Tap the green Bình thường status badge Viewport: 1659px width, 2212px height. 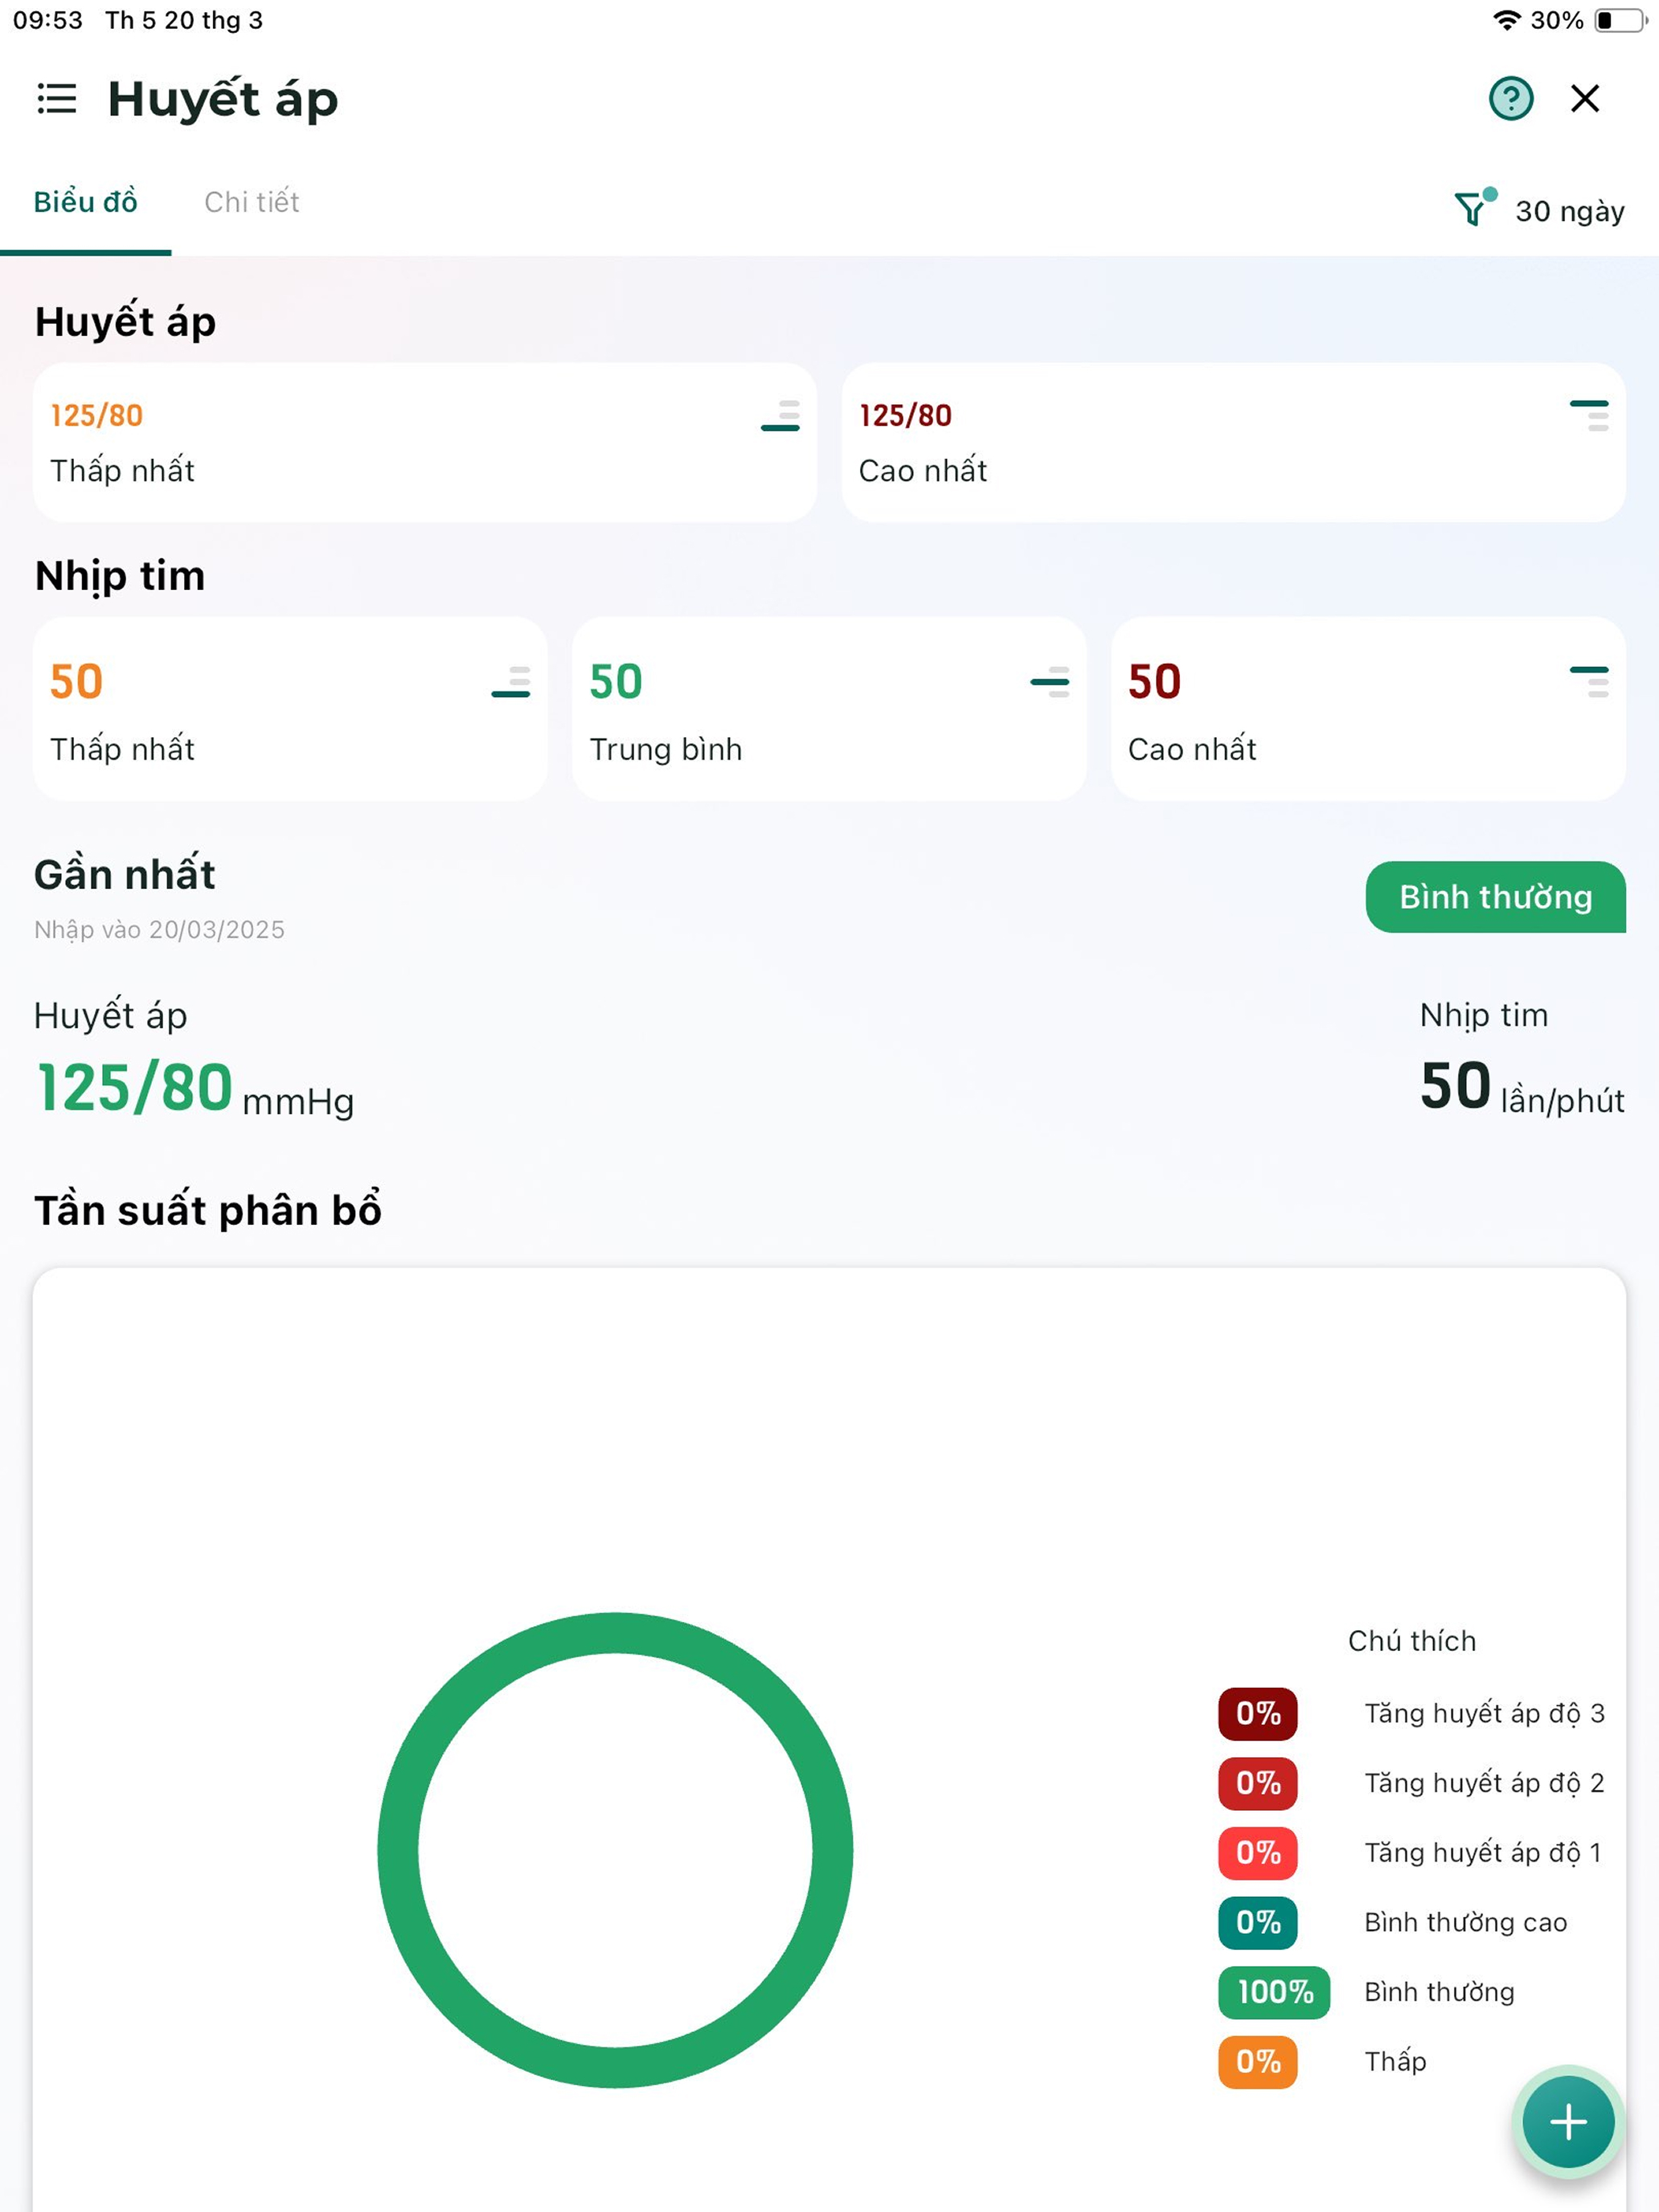pos(1495,897)
